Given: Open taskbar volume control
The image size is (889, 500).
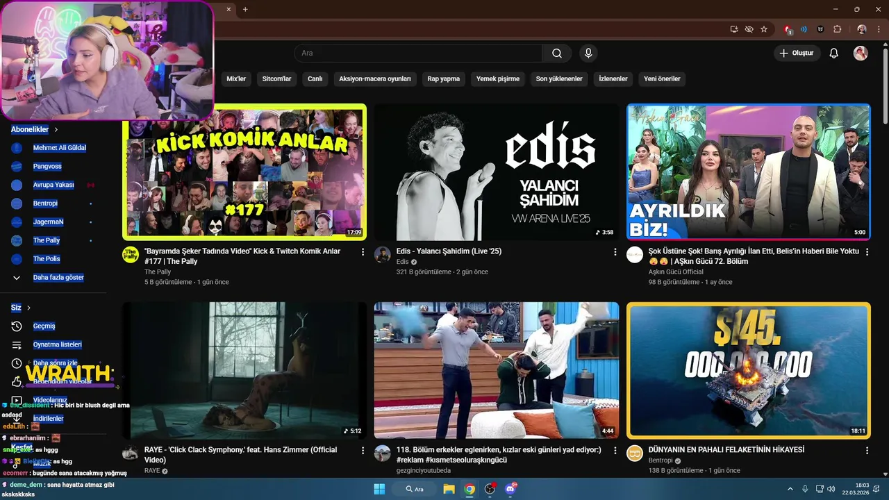Looking at the screenshot, I should (831, 489).
